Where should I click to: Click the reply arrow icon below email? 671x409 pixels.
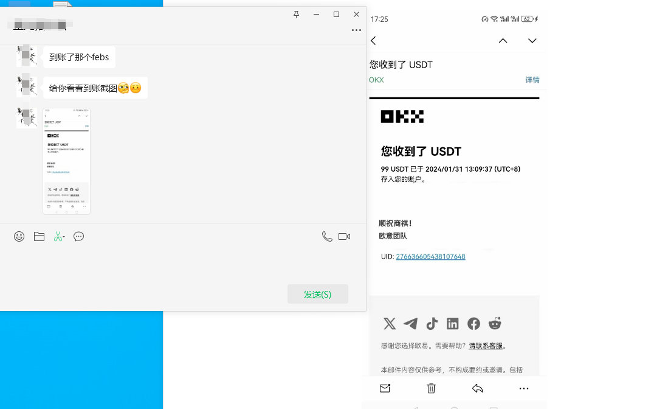click(x=478, y=388)
